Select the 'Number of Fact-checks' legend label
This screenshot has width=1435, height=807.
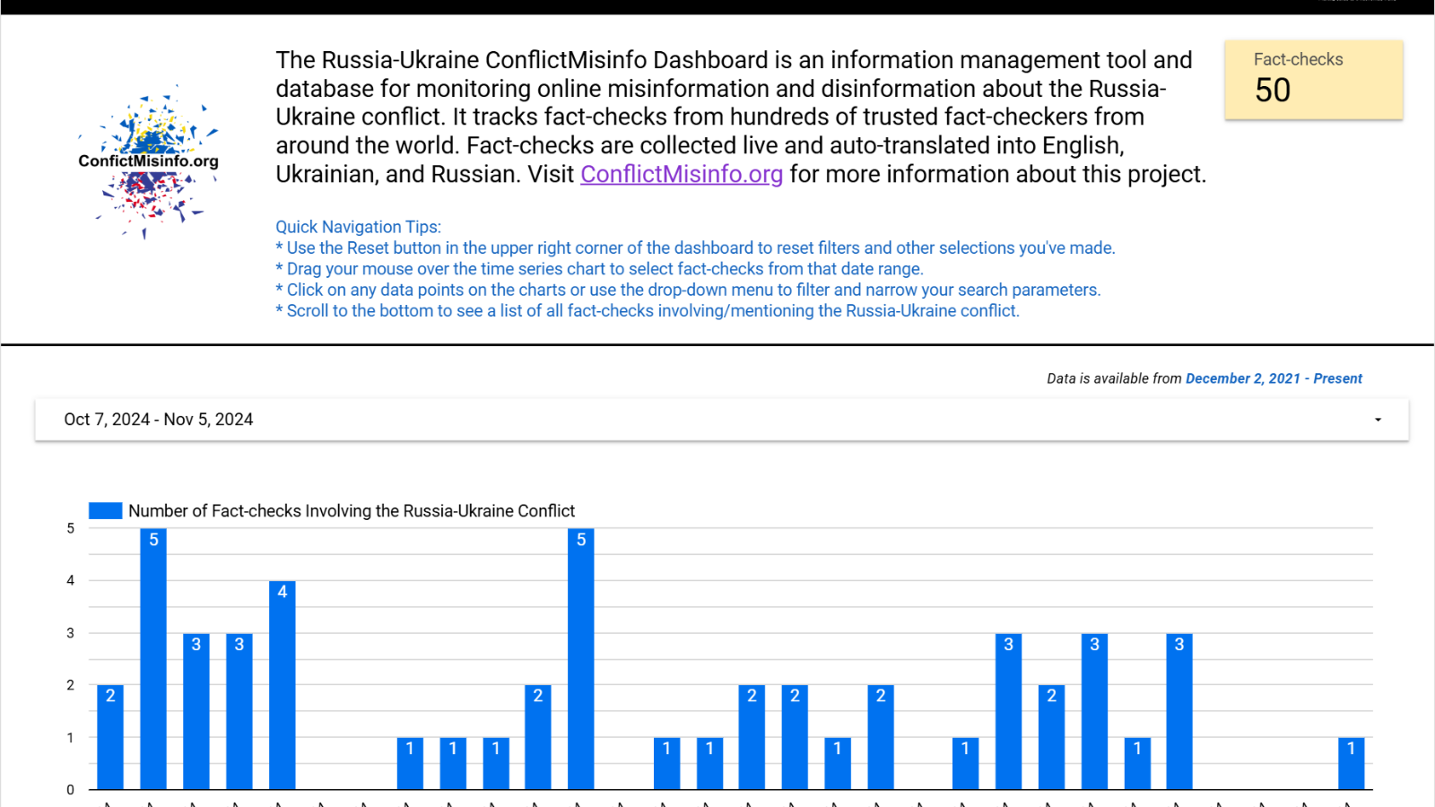(351, 511)
